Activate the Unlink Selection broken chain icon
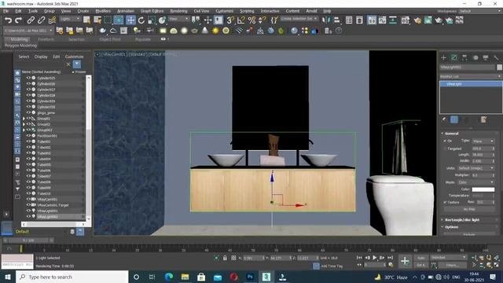This screenshot has width=503, height=283. (x=41, y=20)
